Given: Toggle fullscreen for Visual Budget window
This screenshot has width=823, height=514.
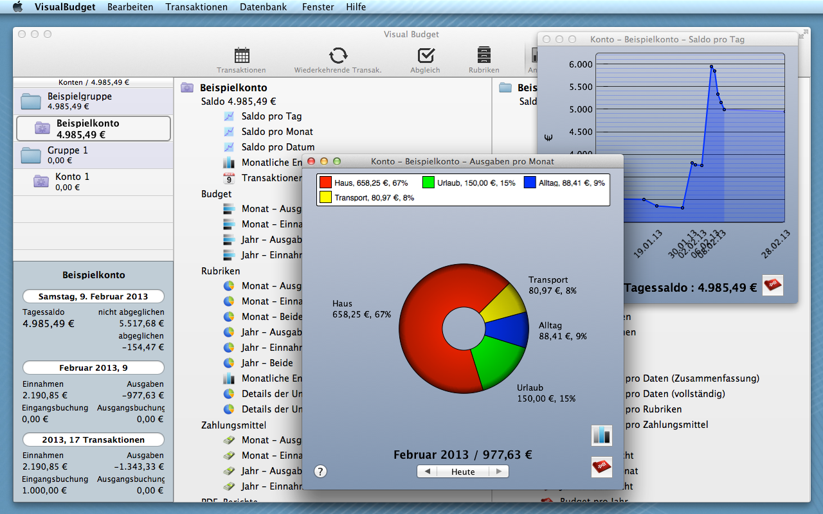Looking at the screenshot, I should [x=804, y=33].
